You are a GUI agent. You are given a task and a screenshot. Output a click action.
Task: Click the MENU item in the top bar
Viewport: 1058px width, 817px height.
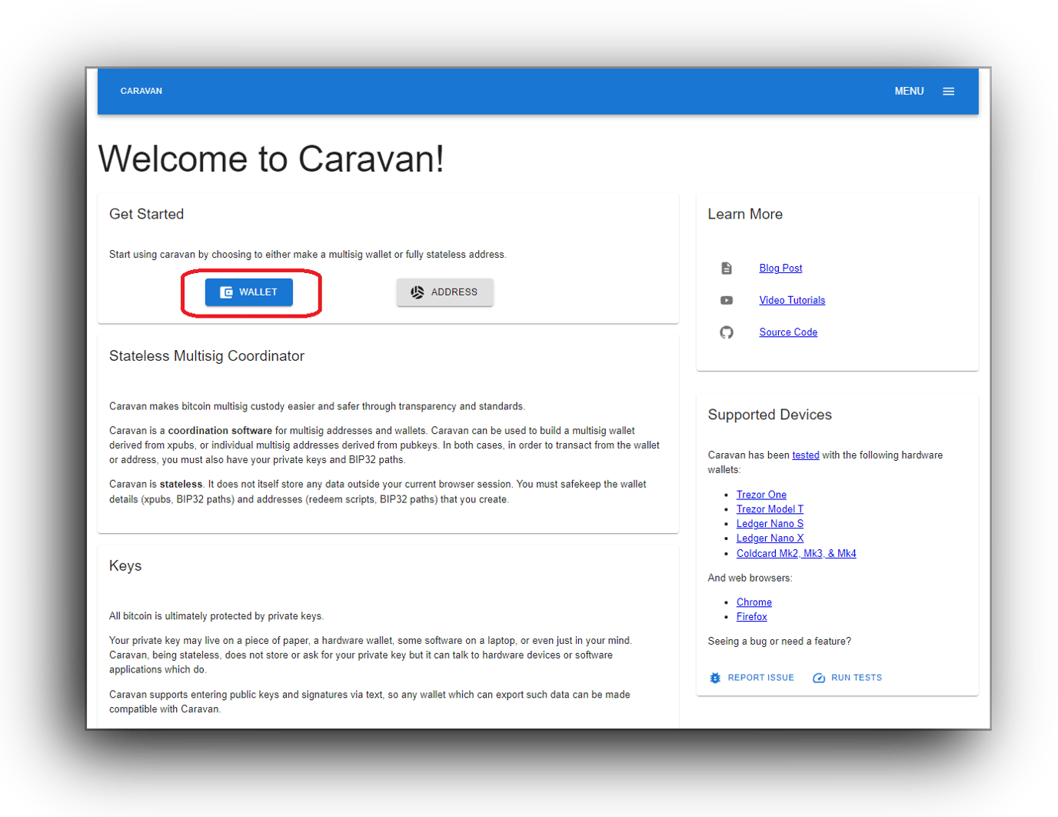(x=909, y=91)
